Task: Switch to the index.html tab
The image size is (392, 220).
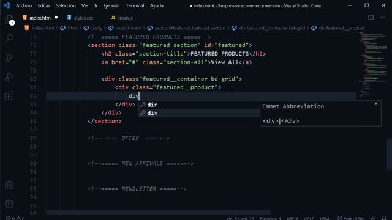Action: pyautogui.click(x=40, y=18)
